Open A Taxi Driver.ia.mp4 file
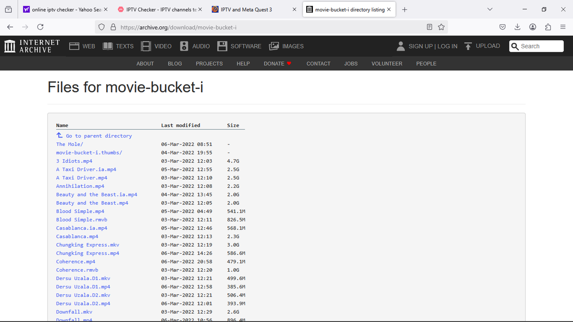 tap(86, 169)
